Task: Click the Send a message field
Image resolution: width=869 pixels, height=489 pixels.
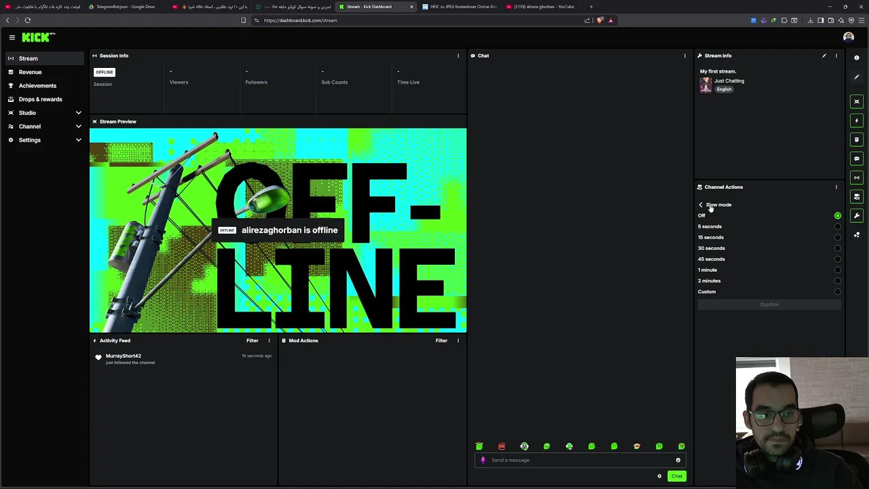Action: click(x=580, y=460)
